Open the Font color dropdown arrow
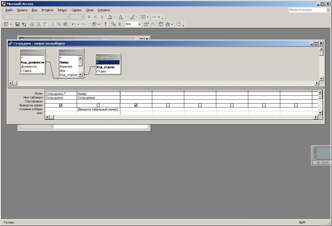 coord(126,17)
